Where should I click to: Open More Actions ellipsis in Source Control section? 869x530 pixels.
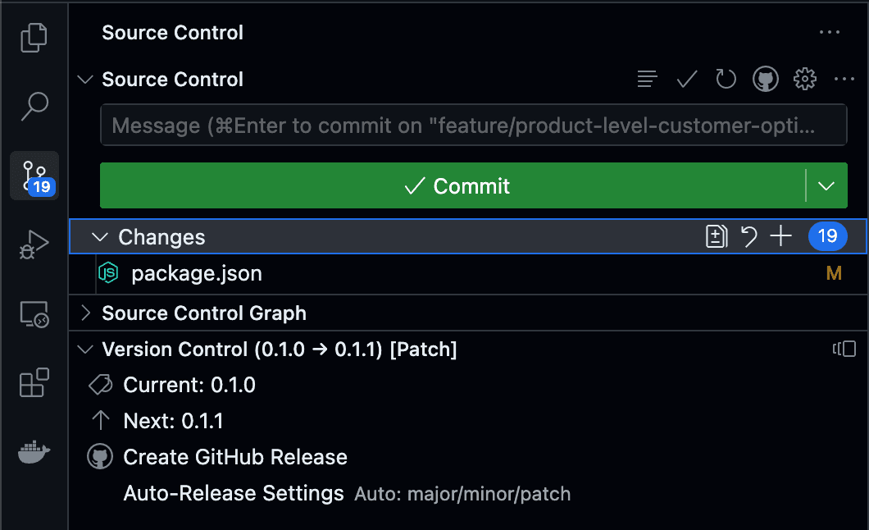coord(844,80)
